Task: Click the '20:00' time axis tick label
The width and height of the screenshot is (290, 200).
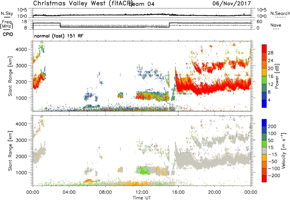Action: point(214,192)
